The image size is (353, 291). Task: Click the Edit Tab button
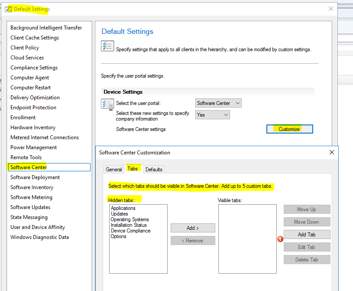(x=307, y=247)
